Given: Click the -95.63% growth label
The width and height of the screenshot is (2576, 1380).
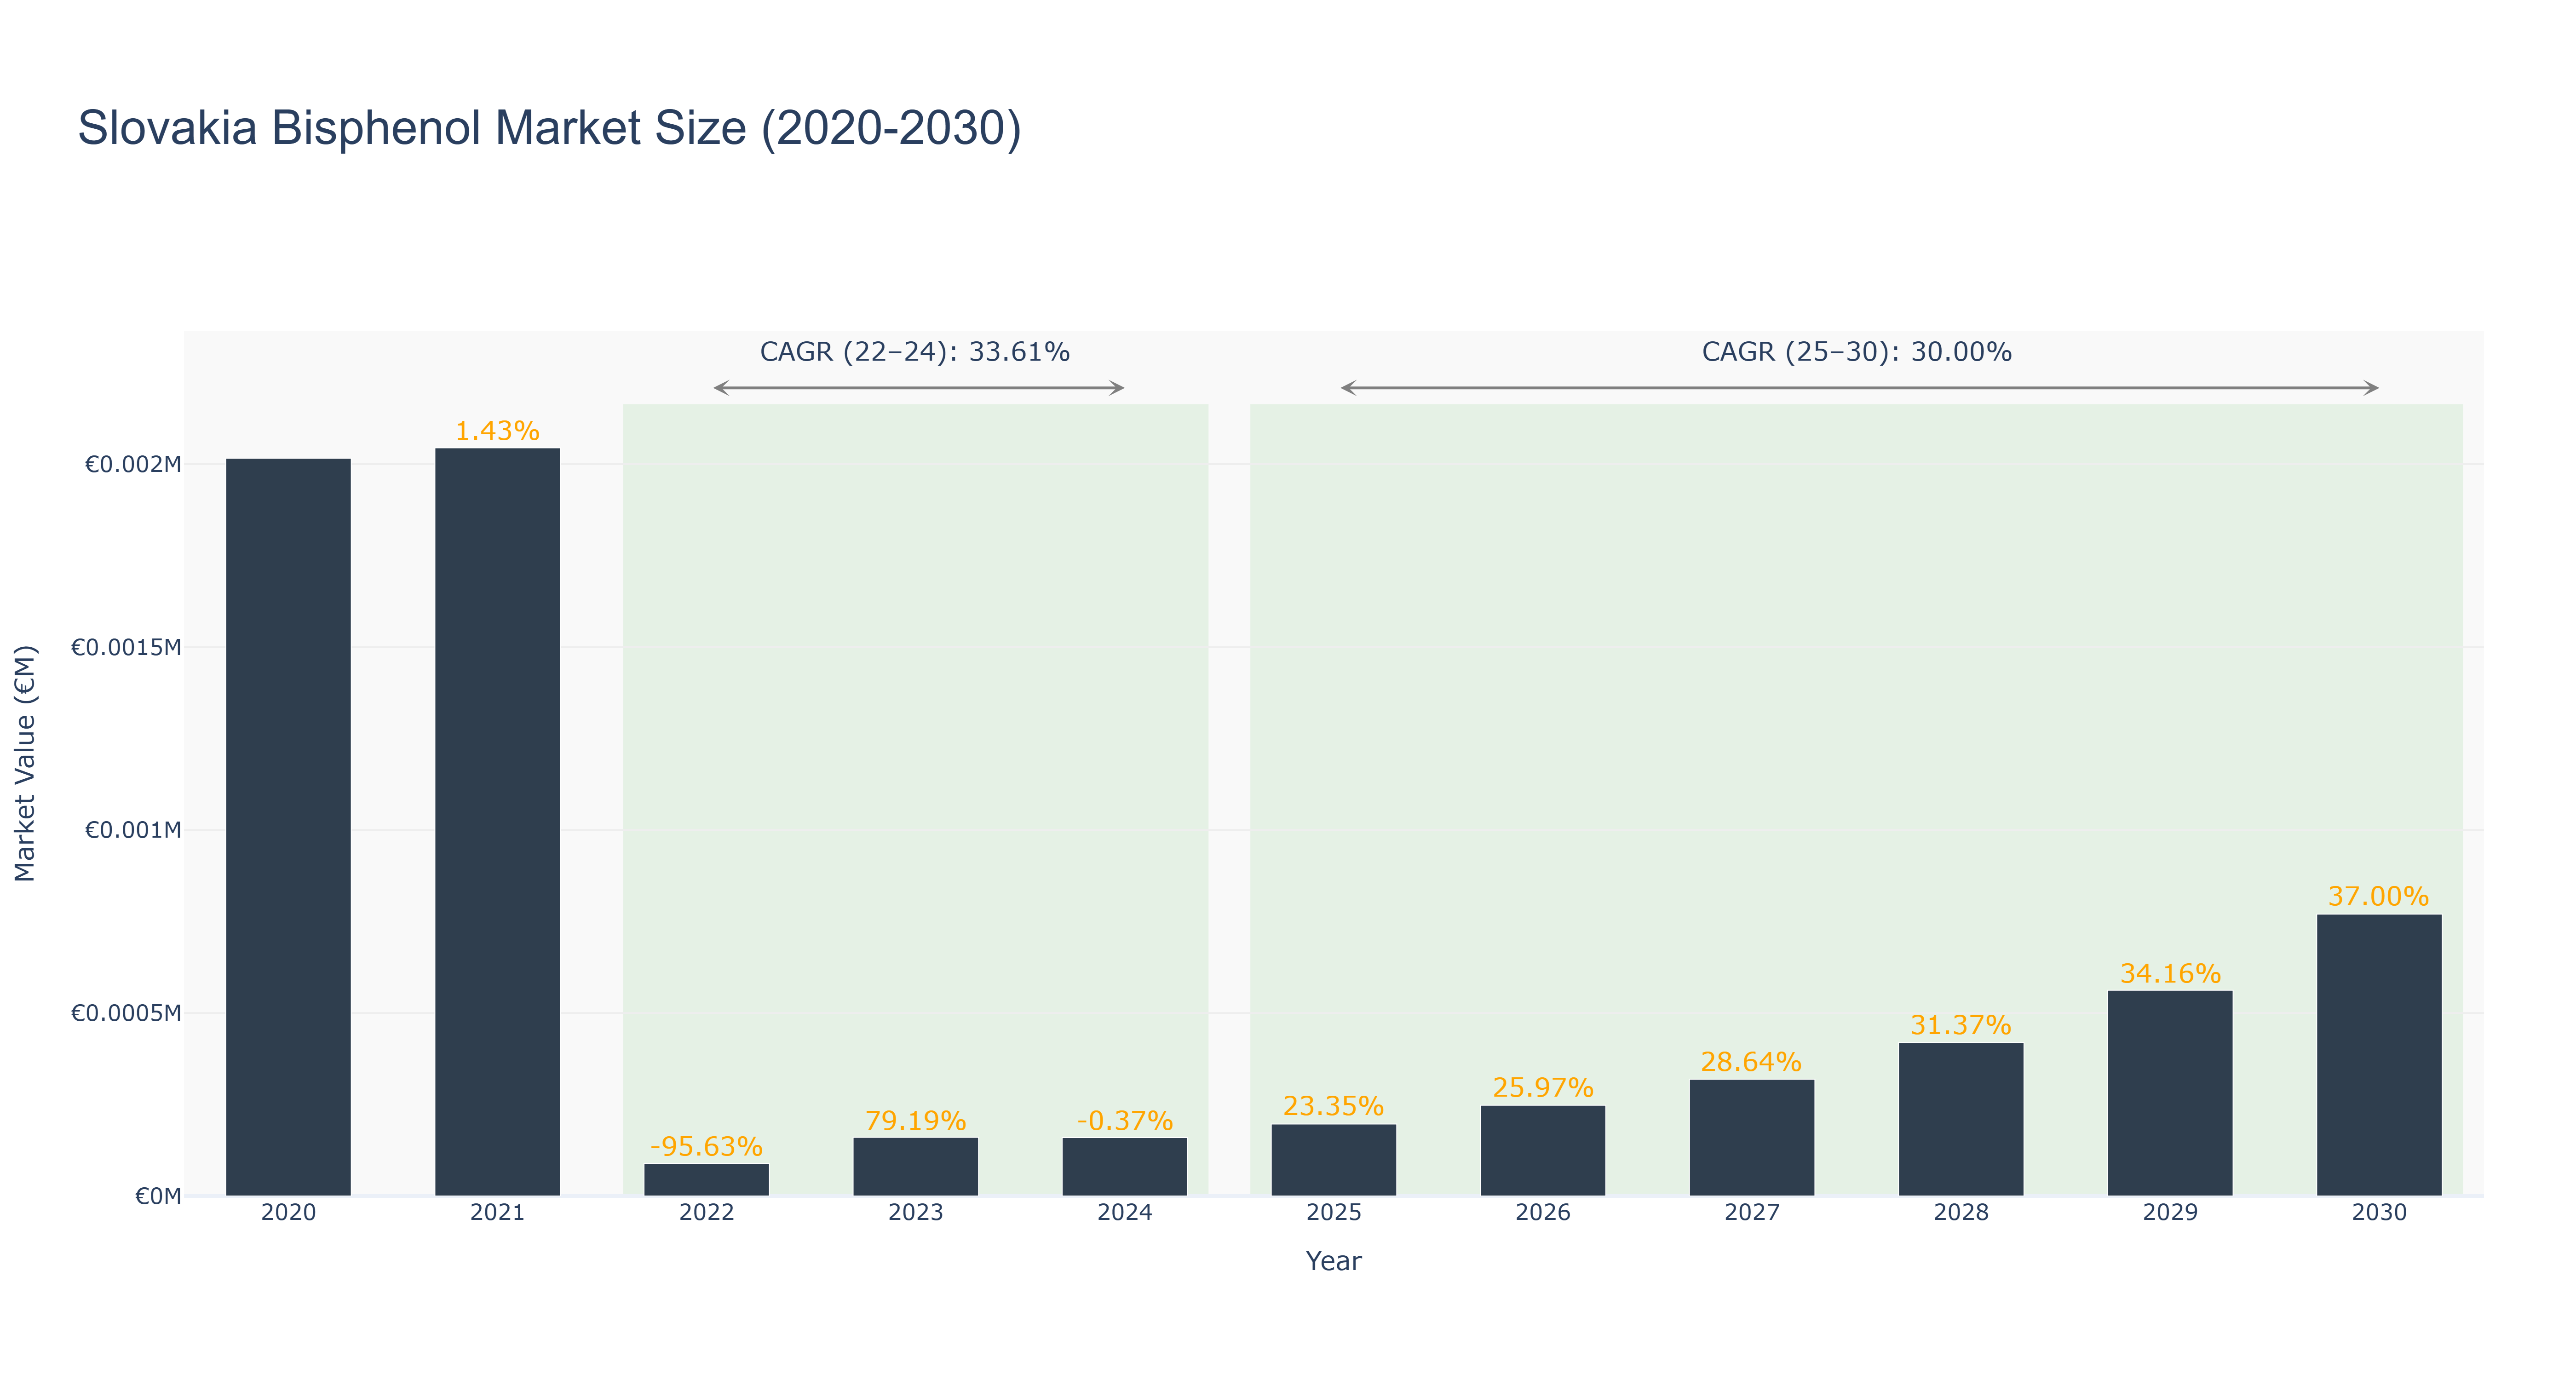Looking at the screenshot, I should pyautogui.click(x=706, y=1146).
